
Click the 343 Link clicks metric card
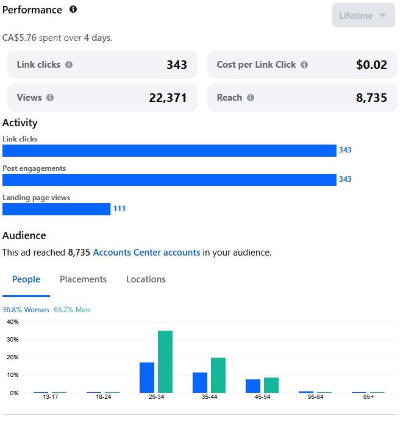[102, 65]
